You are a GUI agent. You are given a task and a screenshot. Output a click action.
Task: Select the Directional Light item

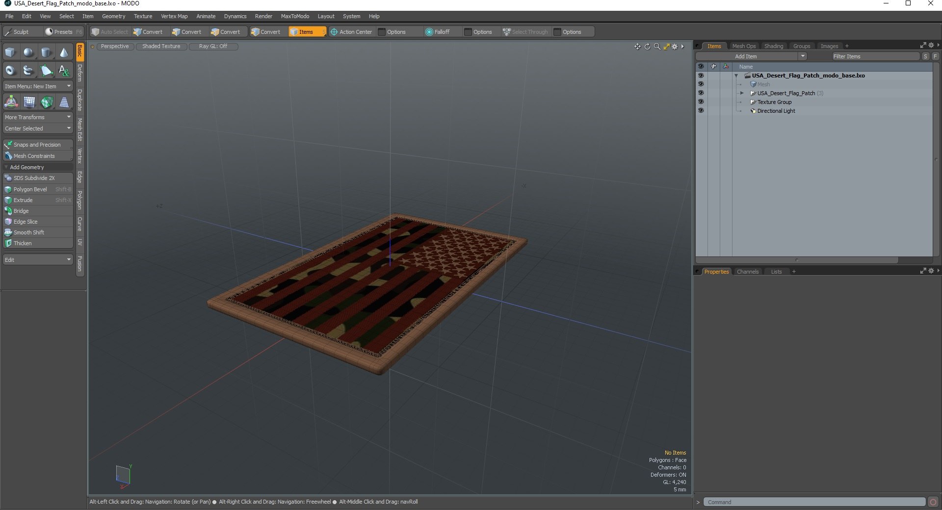coord(776,111)
